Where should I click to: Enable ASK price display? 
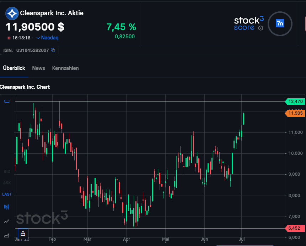click(7, 183)
